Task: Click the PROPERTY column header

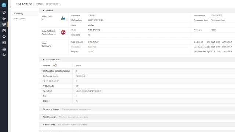Action: tap(47, 65)
